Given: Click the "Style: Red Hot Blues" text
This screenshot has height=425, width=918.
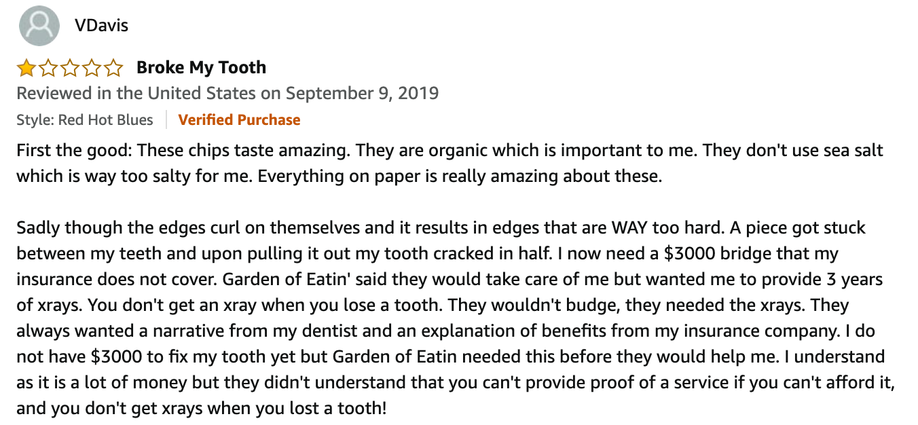Looking at the screenshot, I should coord(85,120).
